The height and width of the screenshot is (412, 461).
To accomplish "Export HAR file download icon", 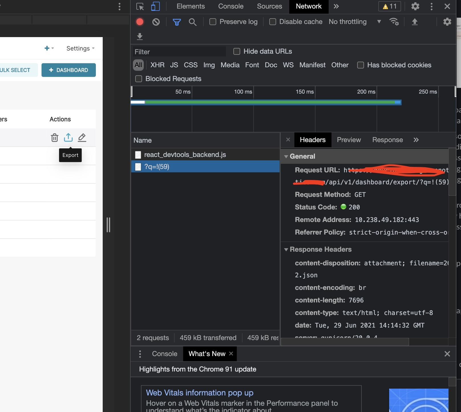I will 140,36.
